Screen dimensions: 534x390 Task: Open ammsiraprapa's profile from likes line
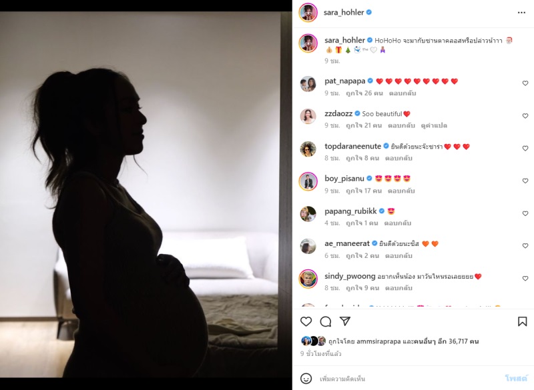[378, 341]
